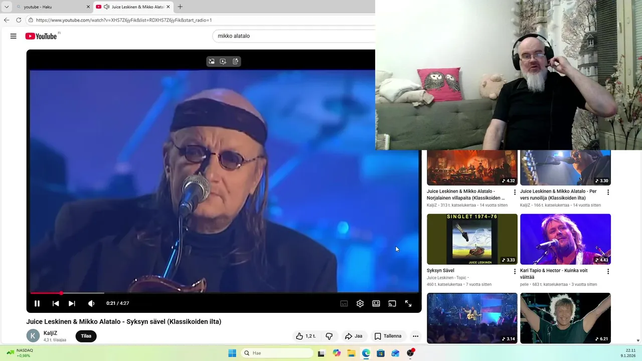This screenshot has width=642, height=361.
Task: Open options menu for Per vers runoilija
Action: click(x=608, y=192)
